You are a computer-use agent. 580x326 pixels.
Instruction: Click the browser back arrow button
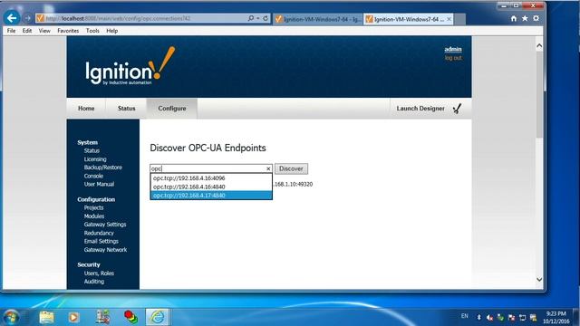pyautogui.click(x=12, y=18)
